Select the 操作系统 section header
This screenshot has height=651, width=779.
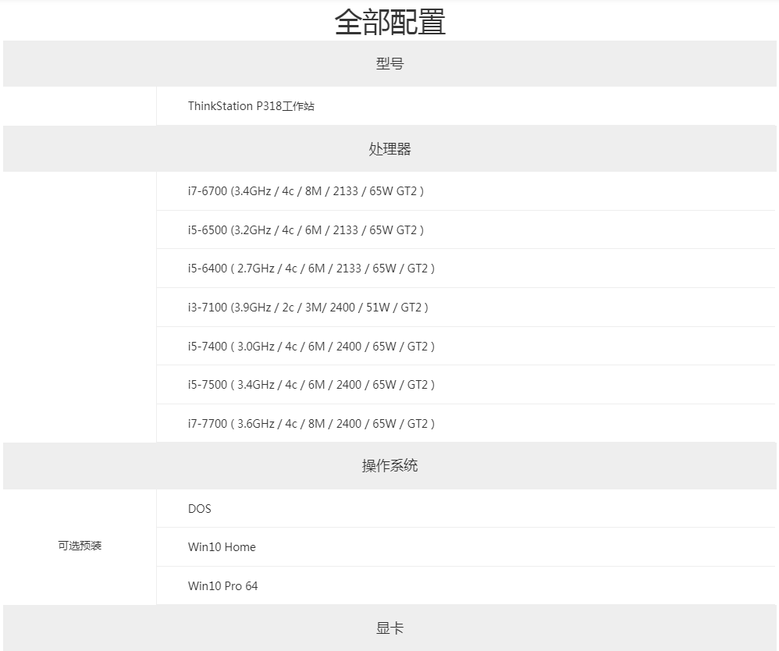point(390,466)
